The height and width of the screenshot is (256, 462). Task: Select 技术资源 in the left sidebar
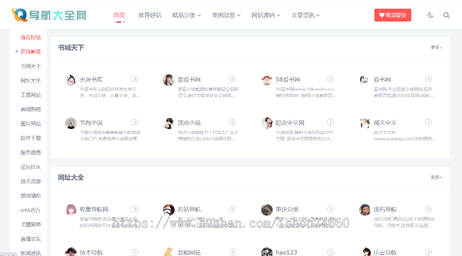pos(31,181)
